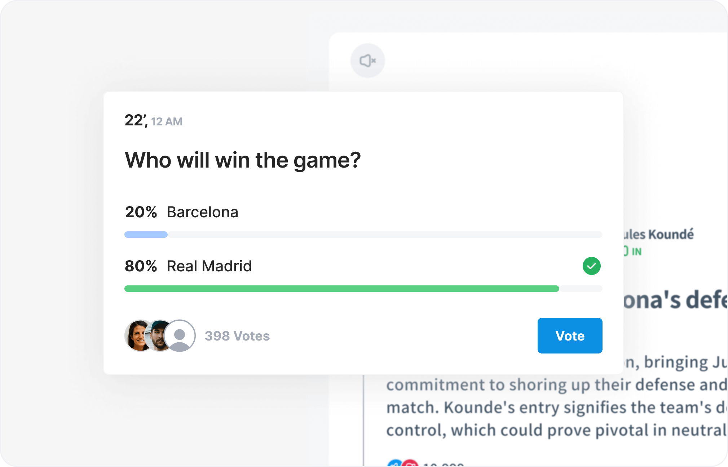Click the muted speaker icon
This screenshot has width=728, height=467.
pyautogui.click(x=368, y=61)
